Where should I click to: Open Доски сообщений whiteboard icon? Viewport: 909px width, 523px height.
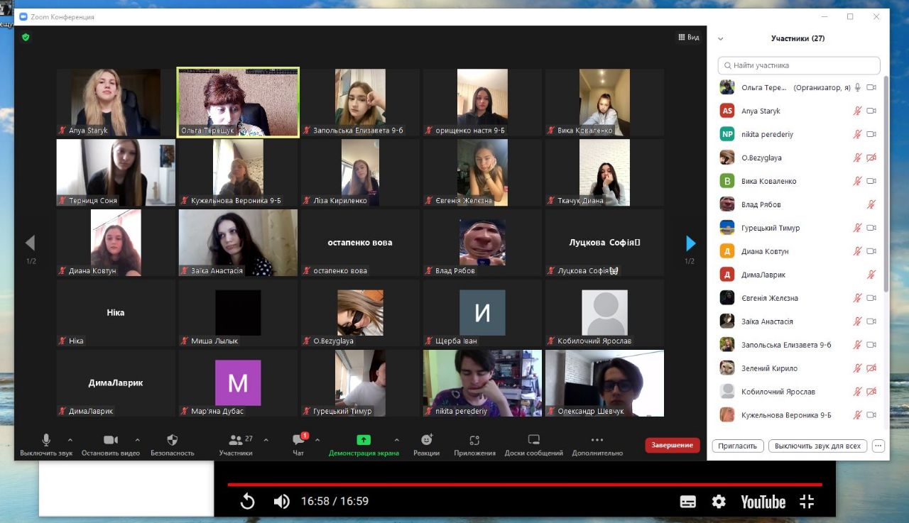(534, 440)
